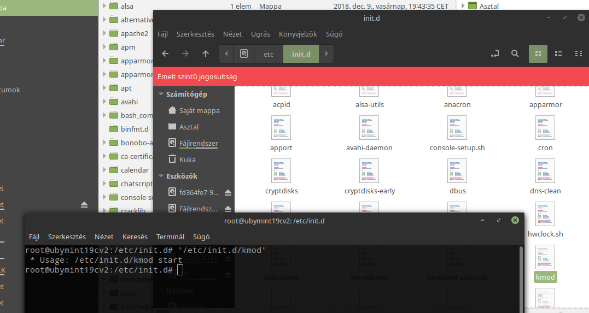Click the root filesystem icon in path bar
589x313 pixels.
tap(244, 54)
